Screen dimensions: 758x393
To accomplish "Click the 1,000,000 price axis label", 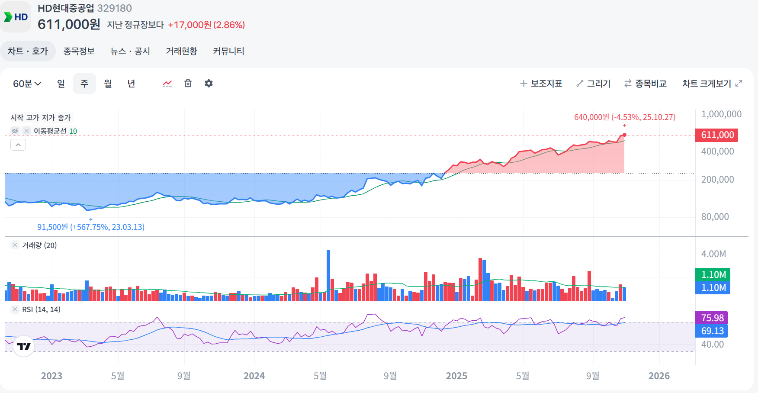I will click(721, 114).
